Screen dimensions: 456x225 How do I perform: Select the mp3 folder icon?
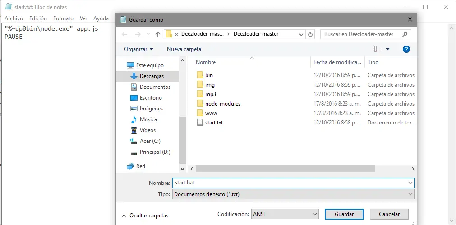click(200, 94)
